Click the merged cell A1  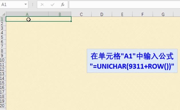pos(39,19)
